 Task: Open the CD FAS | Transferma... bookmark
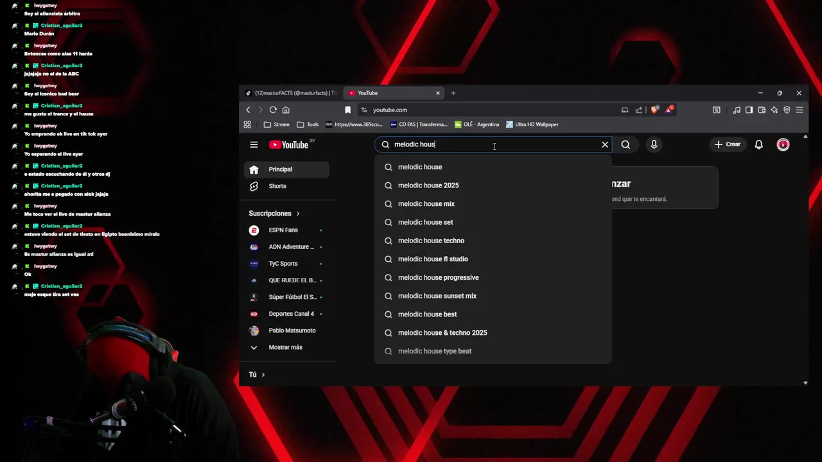(419, 124)
